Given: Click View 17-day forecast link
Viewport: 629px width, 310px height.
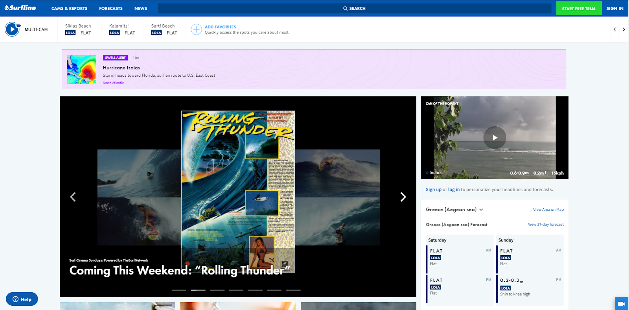Looking at the screenshot, I should pyautogui.click(x=546, y=225).
